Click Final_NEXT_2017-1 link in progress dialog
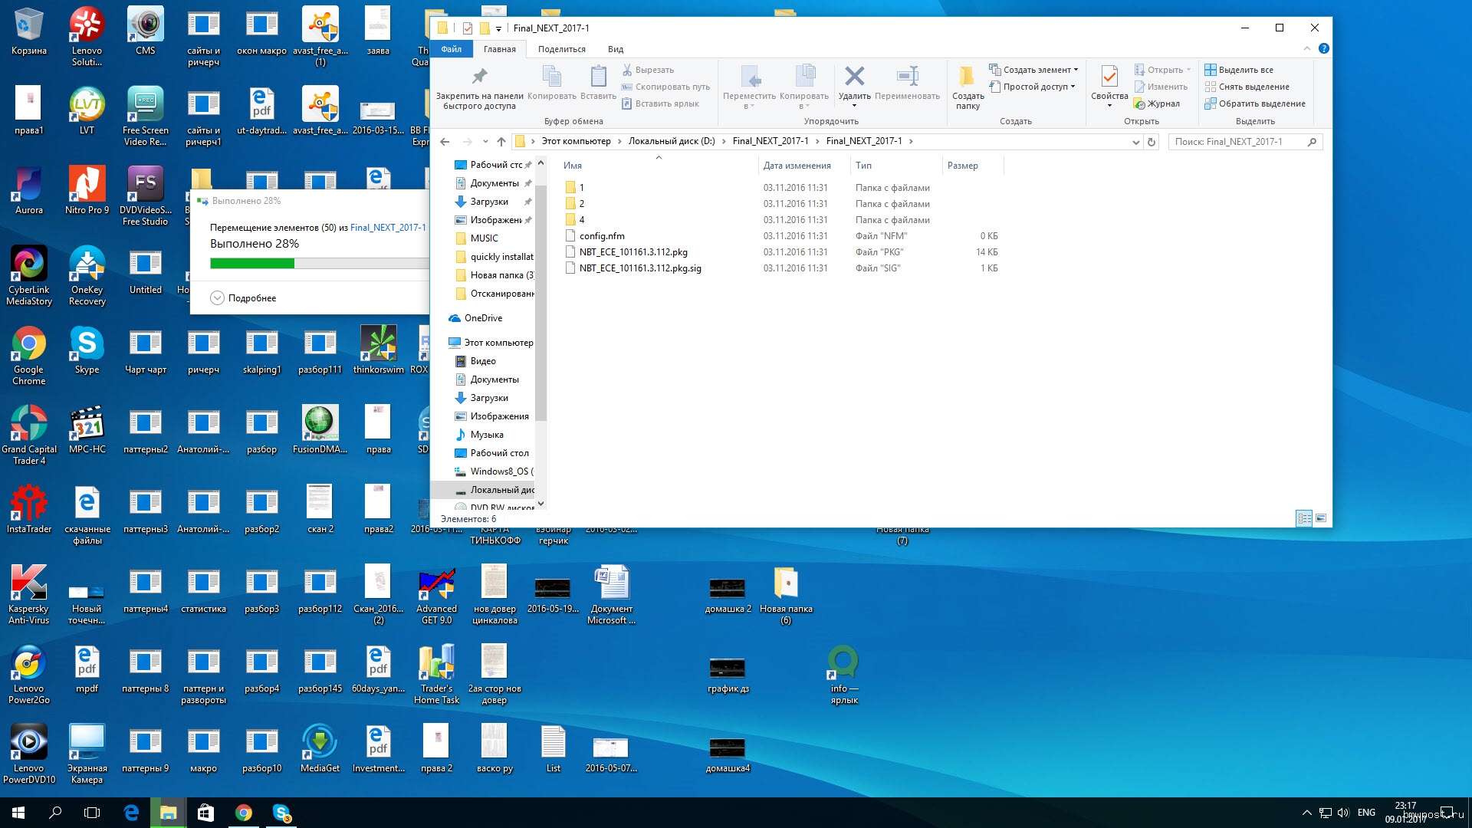1472x828 pixels. 388,228
